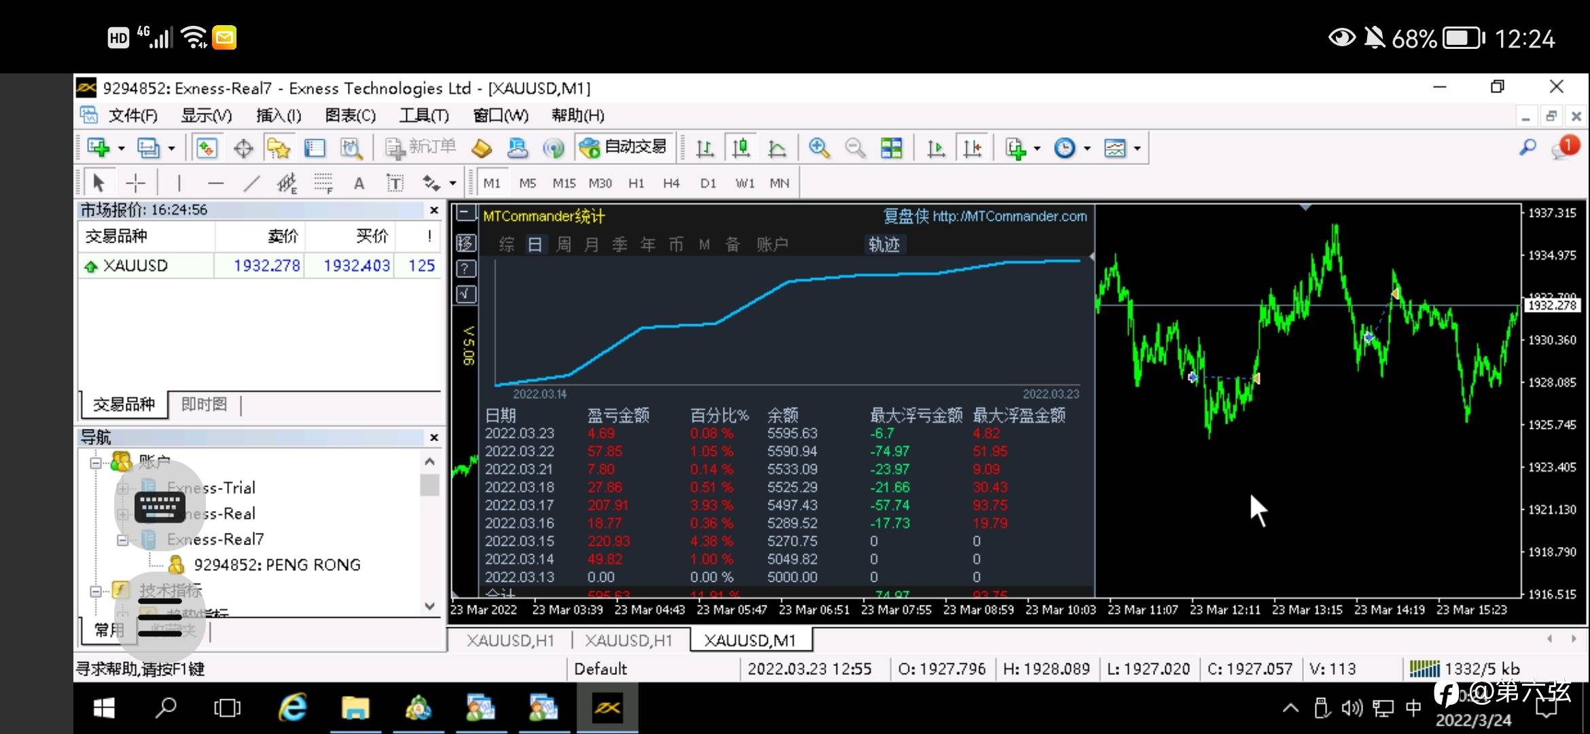Image resolution: width=1590 pixels, height=734 pixels.
Task: Switch to the XAUUSD,M1 chart tab
Action: pyautogui.click(x=749, y=640)
